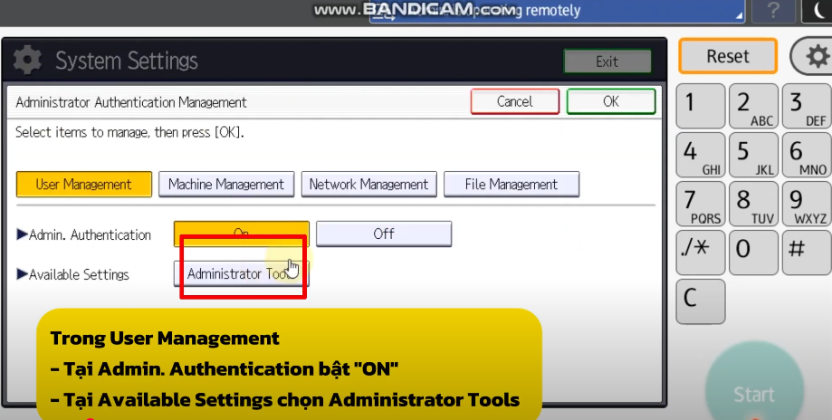The image size is (832, 420).
Task: Turn Admin. Authentication On
Action: (x=242, y=234)
